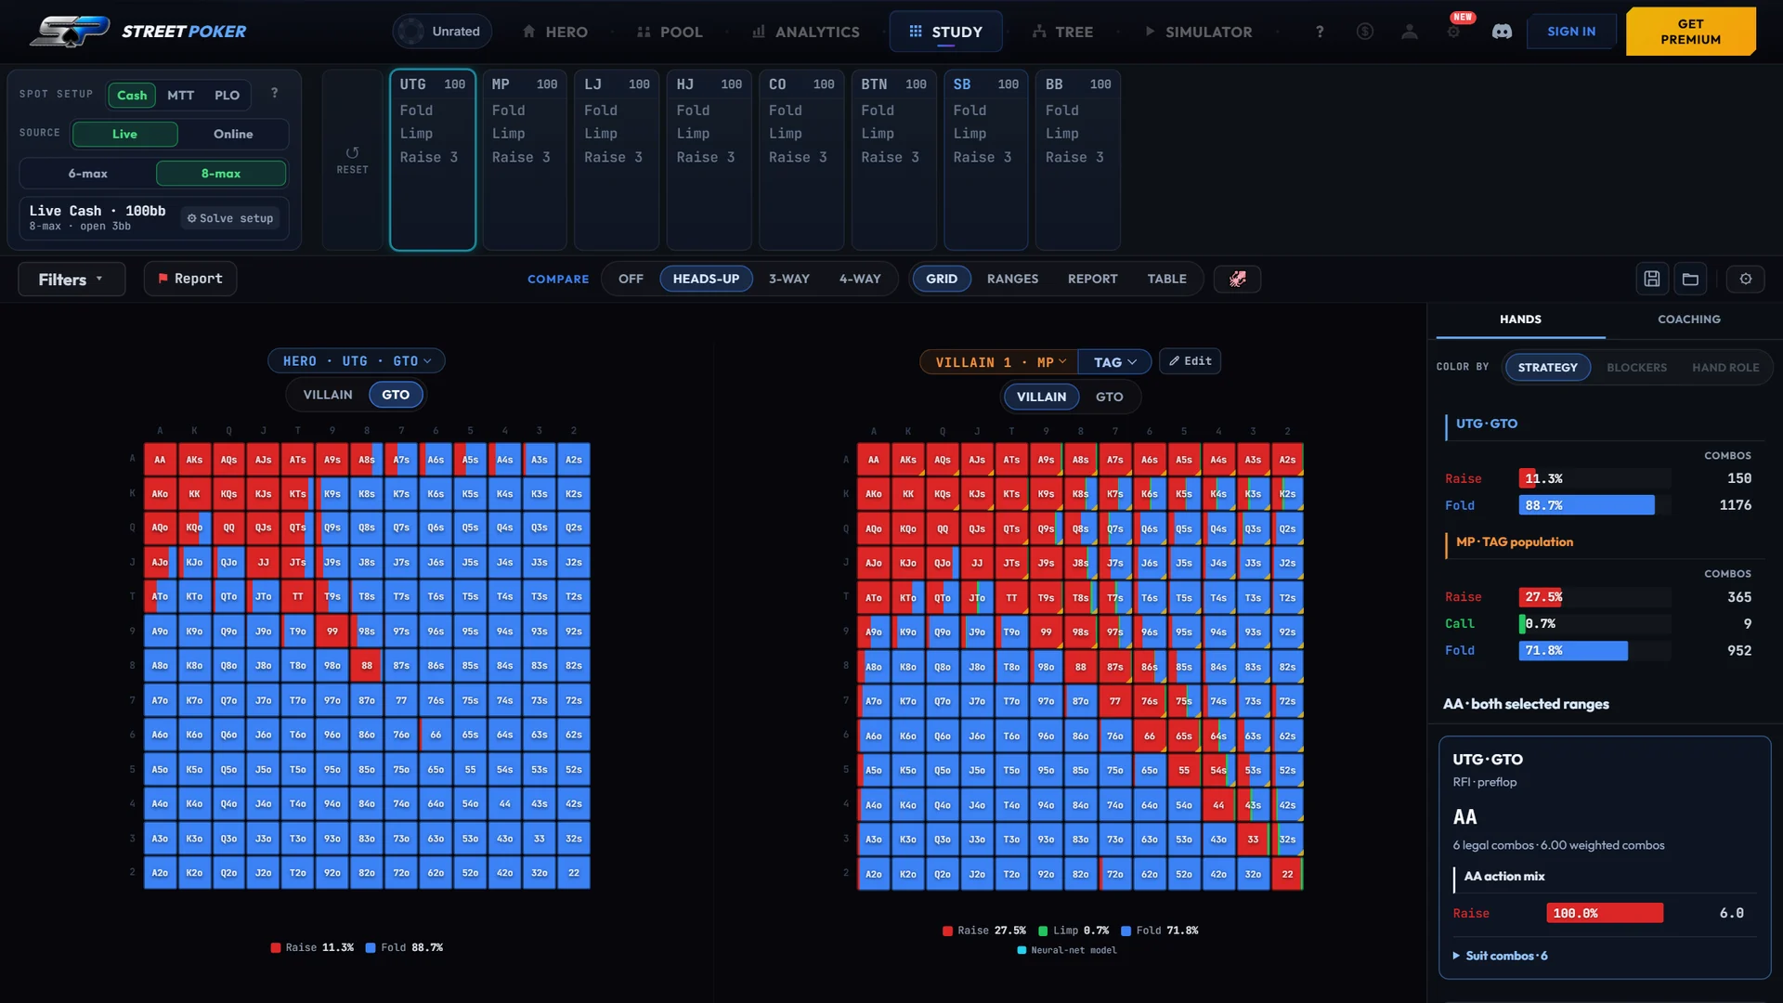This screenshot has height=1003, width=1783.
Task: Switch hero grid to VILLAIN view
Action: point(328,395)
